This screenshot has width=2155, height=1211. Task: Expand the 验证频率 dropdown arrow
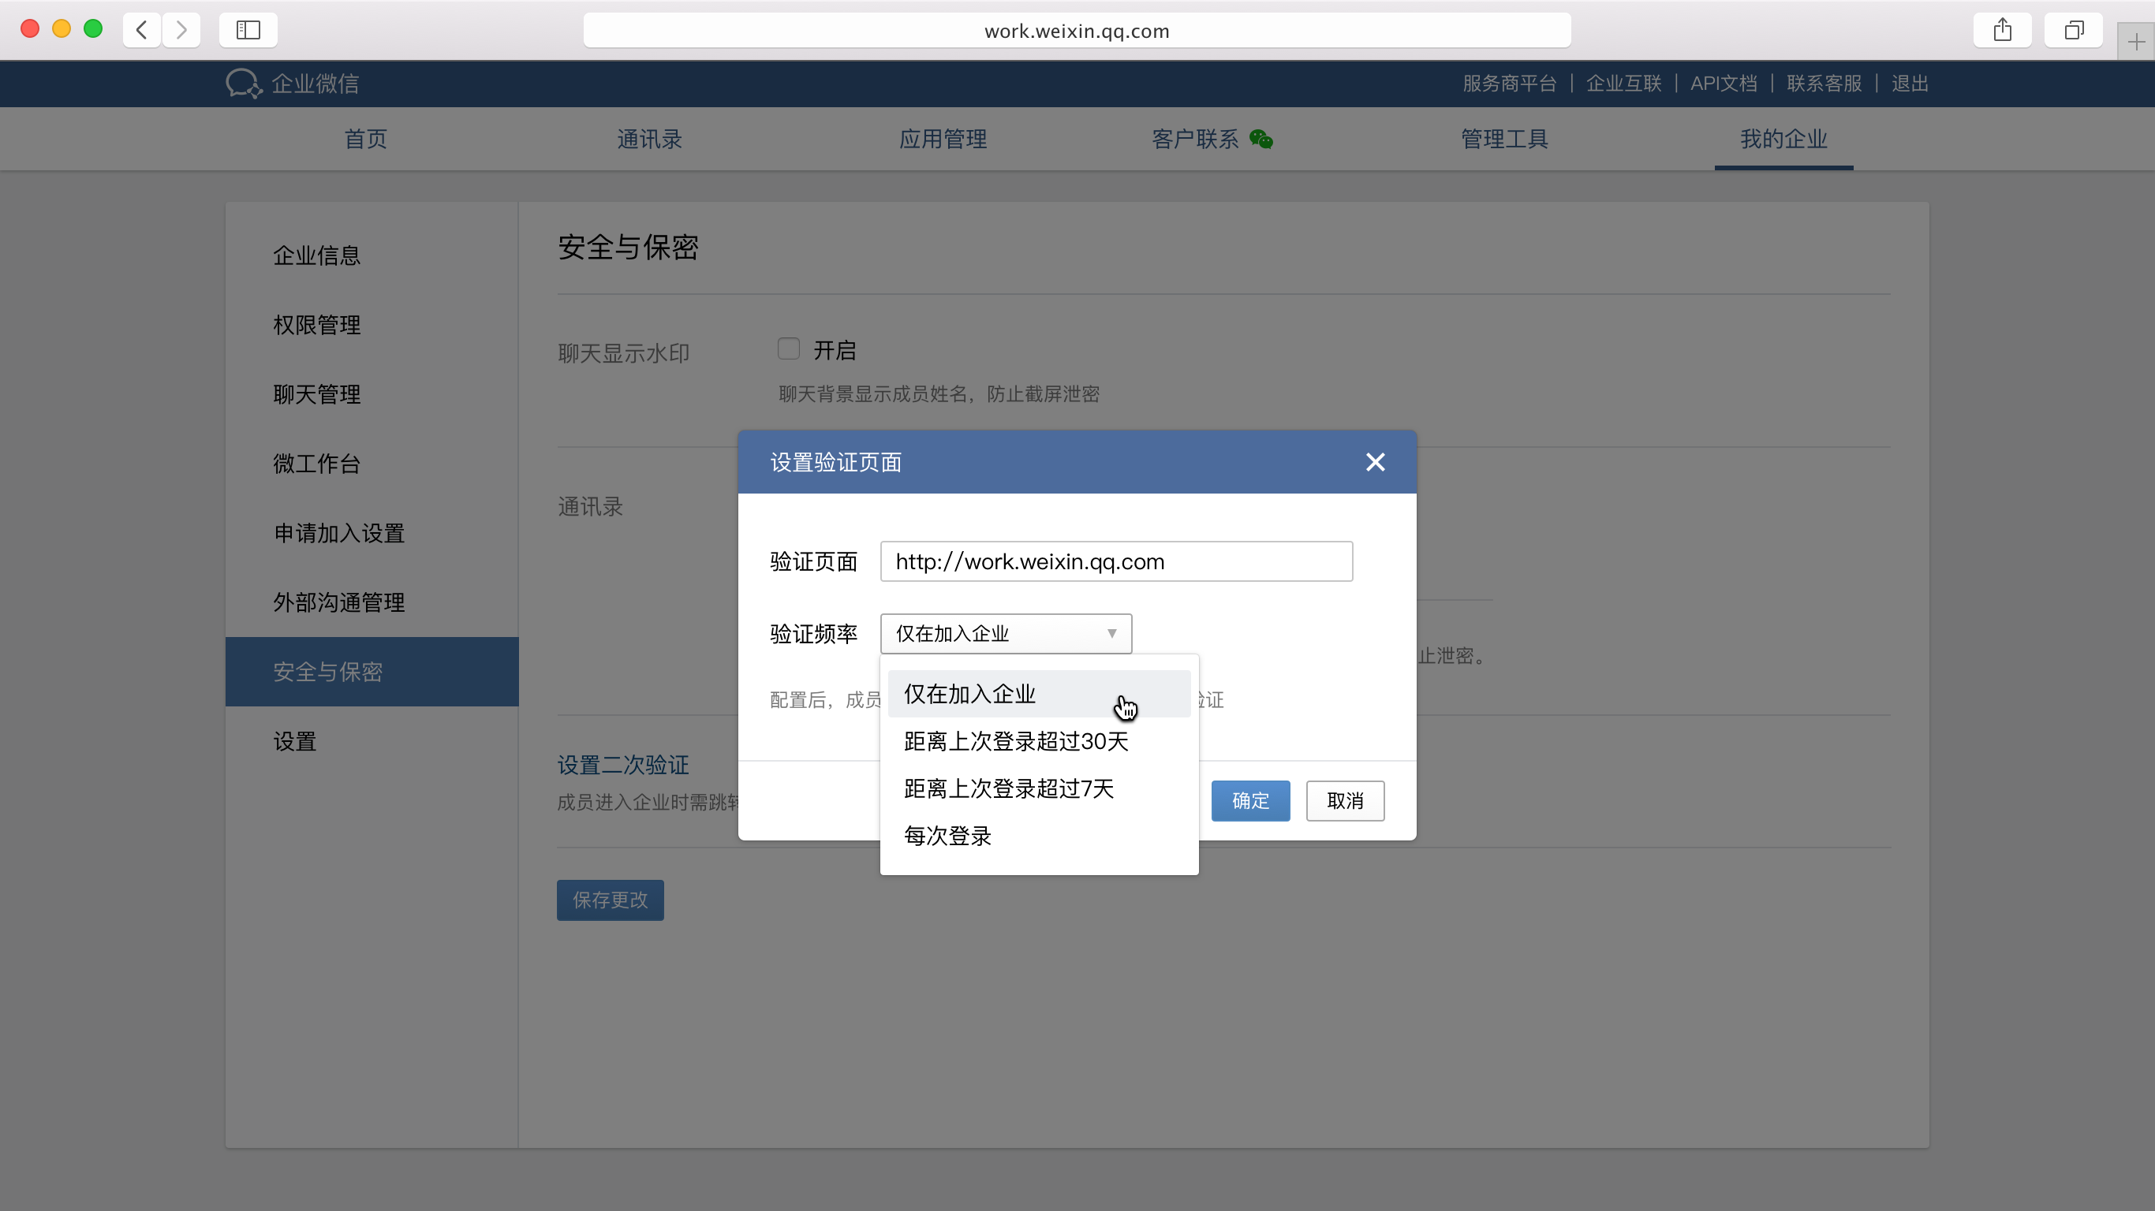pyautogui.click(x=1111, y=633)
